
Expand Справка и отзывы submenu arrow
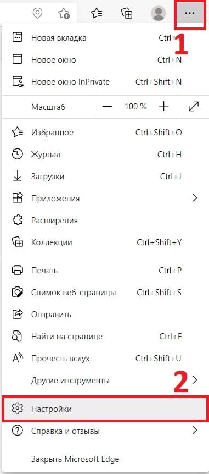pos(195,431)
